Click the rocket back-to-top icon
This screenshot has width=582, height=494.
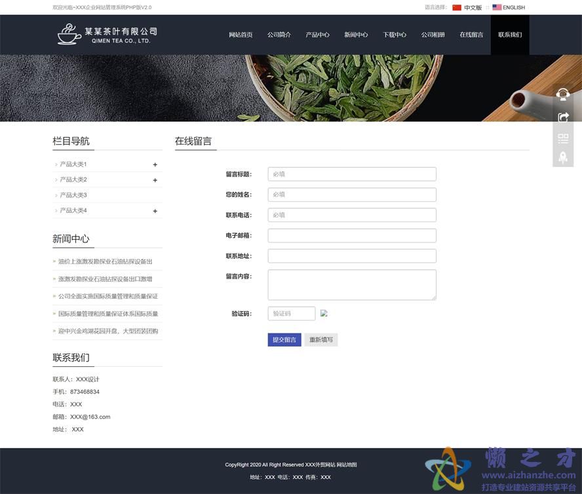563,157
